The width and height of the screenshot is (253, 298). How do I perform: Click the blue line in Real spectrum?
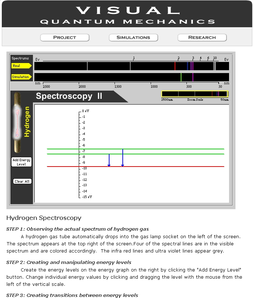coord(188,66)
